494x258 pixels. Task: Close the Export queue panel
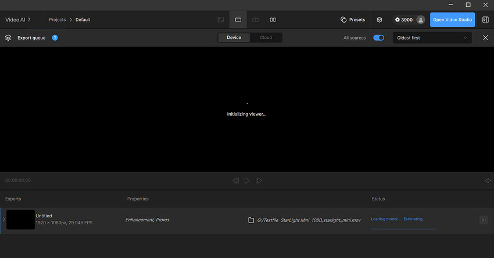[x=485, y=38]
